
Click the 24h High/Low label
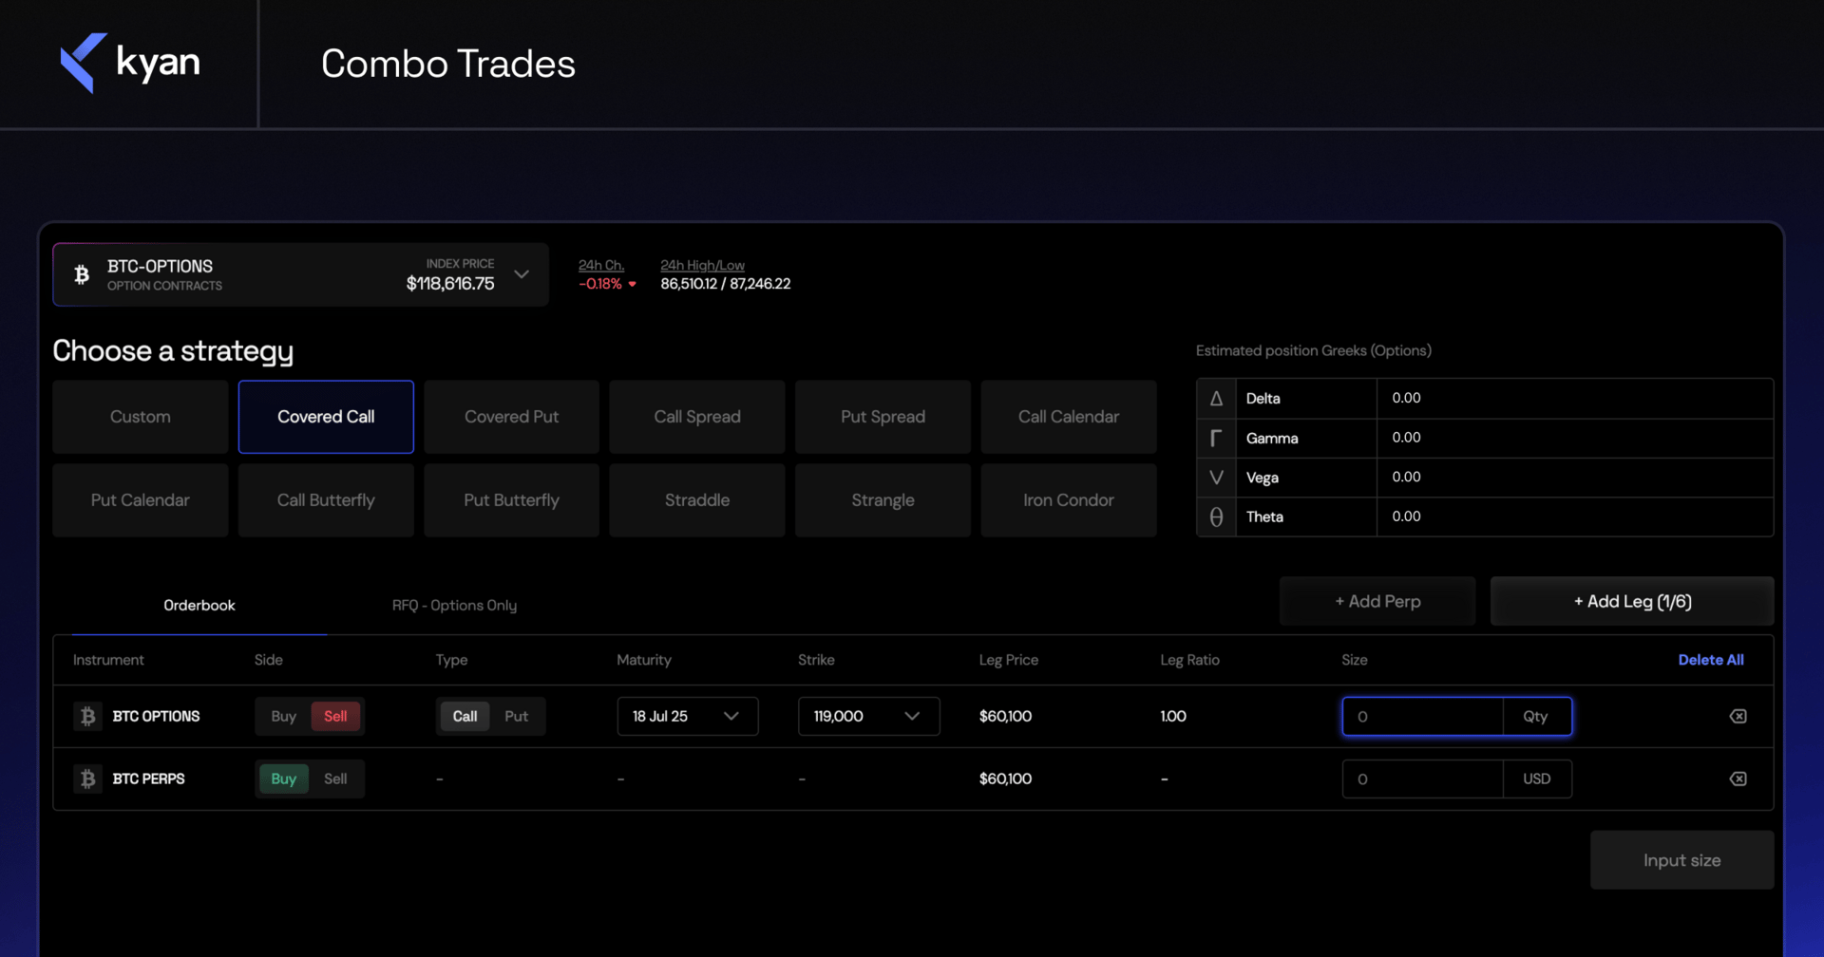(703, 265)
